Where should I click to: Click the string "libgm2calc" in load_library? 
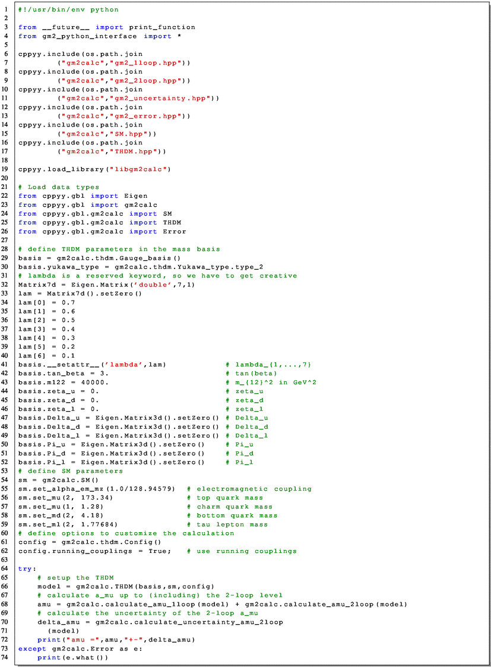tap(138, 169)
